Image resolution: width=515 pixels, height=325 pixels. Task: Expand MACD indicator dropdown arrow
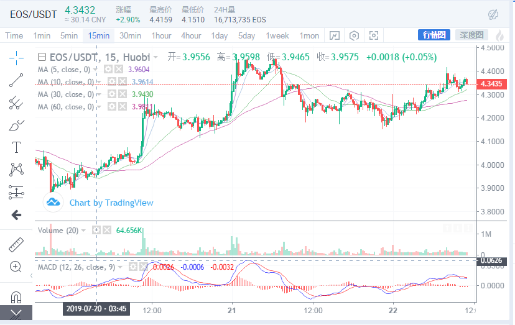click(120, 267)
